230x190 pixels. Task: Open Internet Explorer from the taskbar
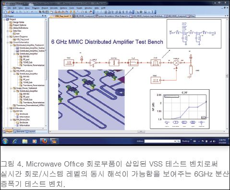[x=15, y=141]
